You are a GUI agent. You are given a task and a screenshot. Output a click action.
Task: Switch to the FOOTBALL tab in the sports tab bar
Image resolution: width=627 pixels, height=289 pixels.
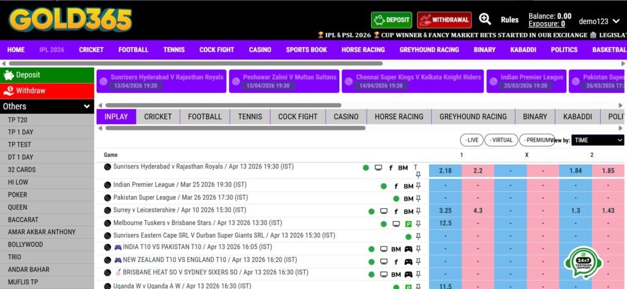point(205,117)
